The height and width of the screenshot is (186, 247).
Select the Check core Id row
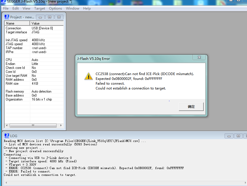(34, 68)
